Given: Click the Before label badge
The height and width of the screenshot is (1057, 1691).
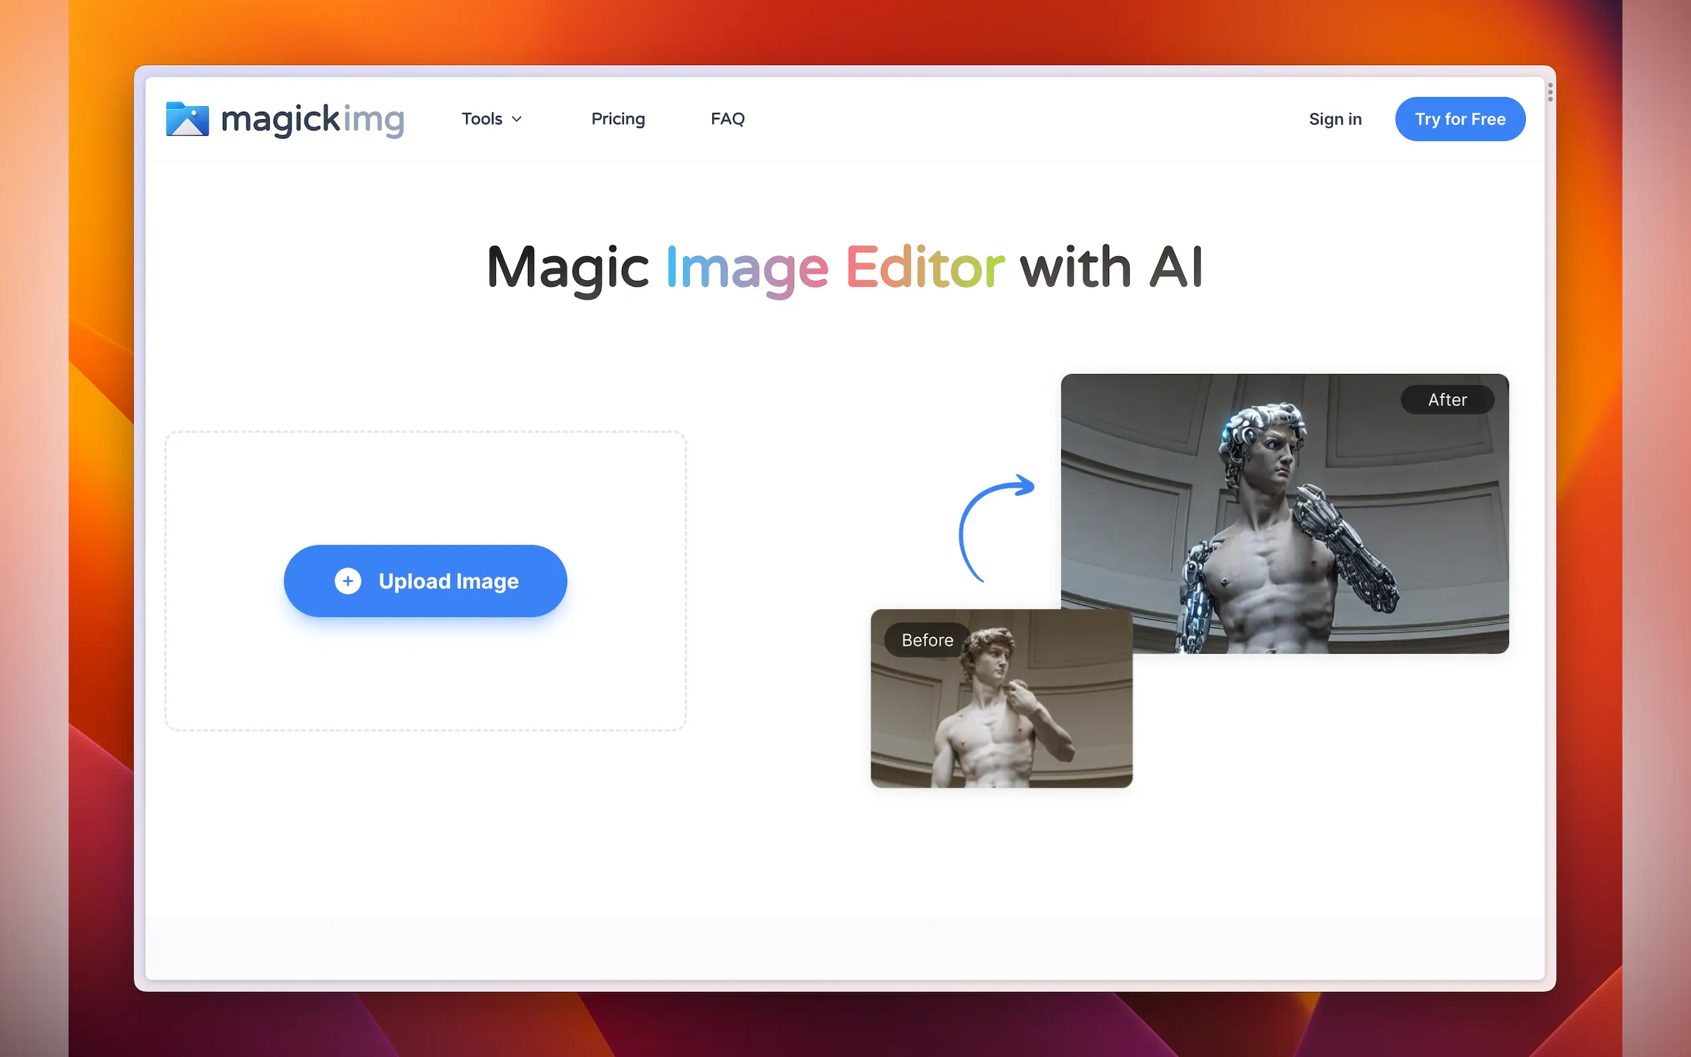Looking at the screenshot, I should [927, 640].
